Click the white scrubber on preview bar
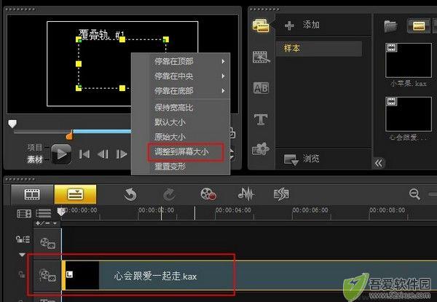The width and height of the screenshot is (437, 302). pos(12,124)
